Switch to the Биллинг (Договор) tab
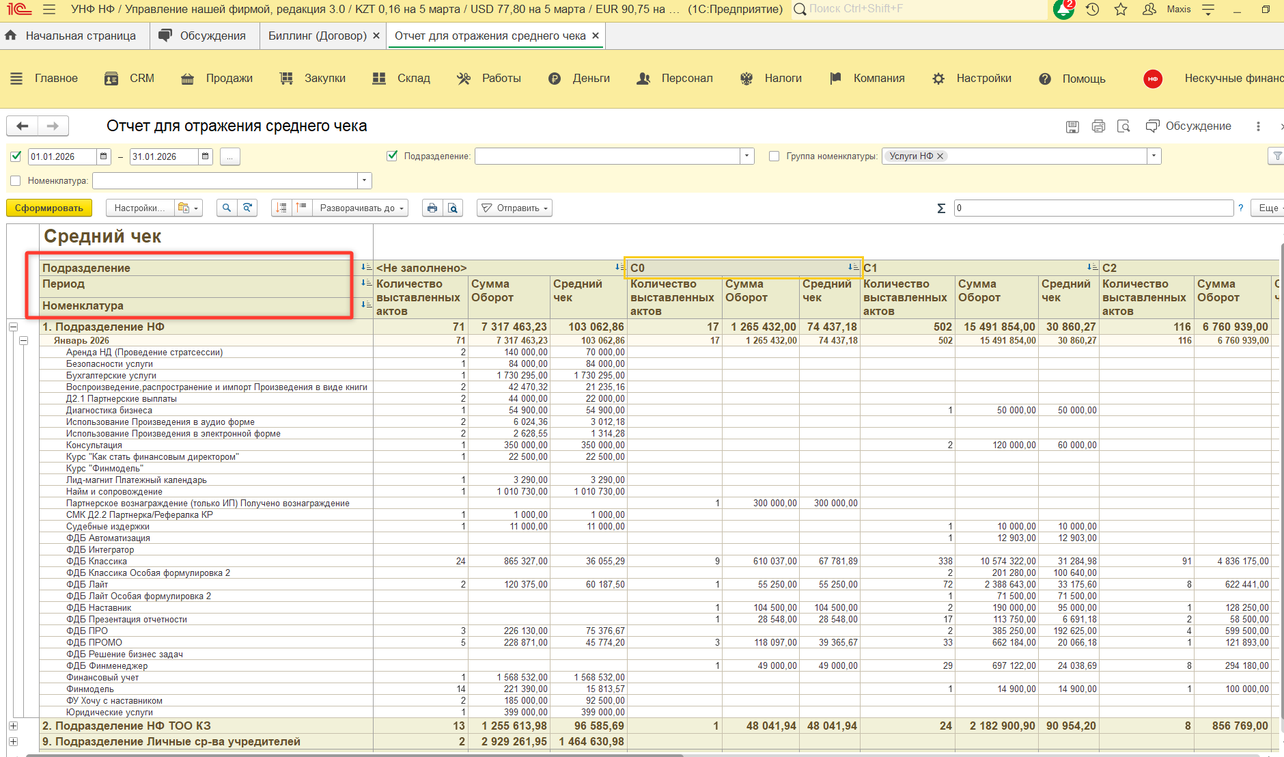1284x757 pixels. [317, 36]
